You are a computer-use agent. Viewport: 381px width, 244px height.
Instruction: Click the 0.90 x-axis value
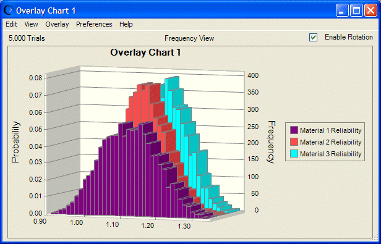click(x=40, y=221)
